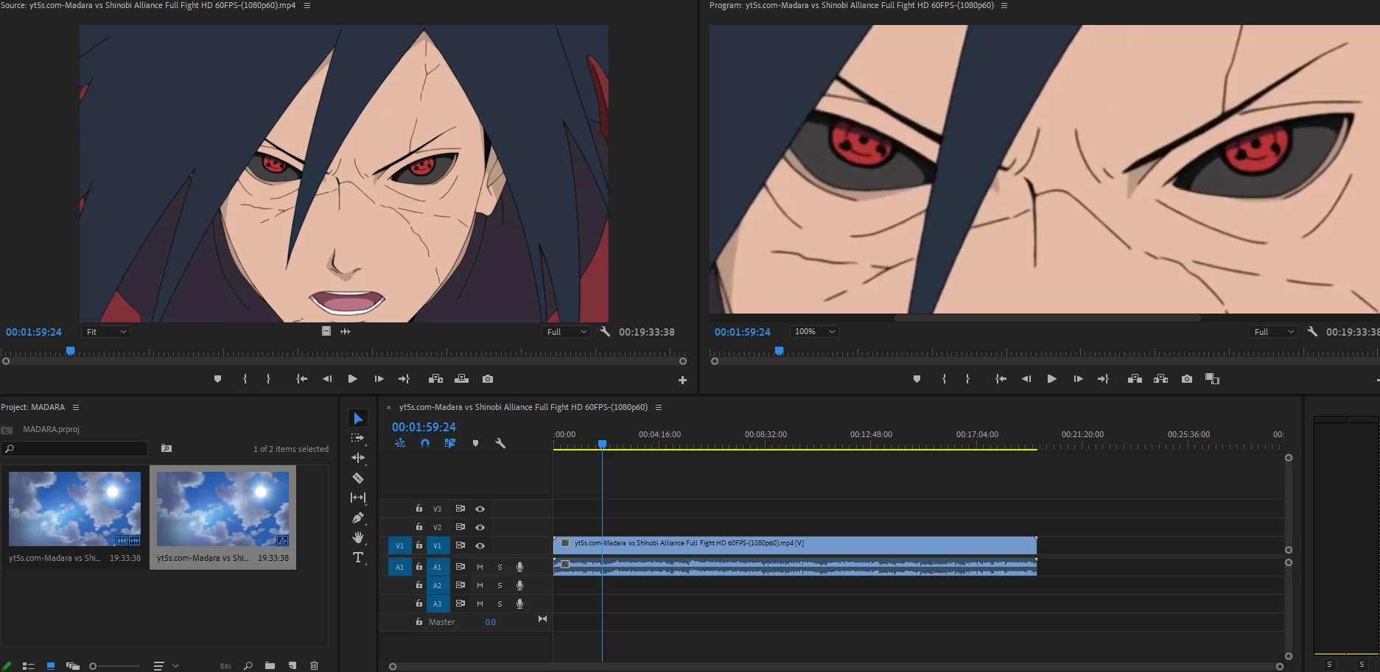Step forward one frame in Source monitor

click(x=379, y=379)
